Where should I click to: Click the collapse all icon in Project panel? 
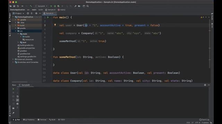(x=32, y=13)
